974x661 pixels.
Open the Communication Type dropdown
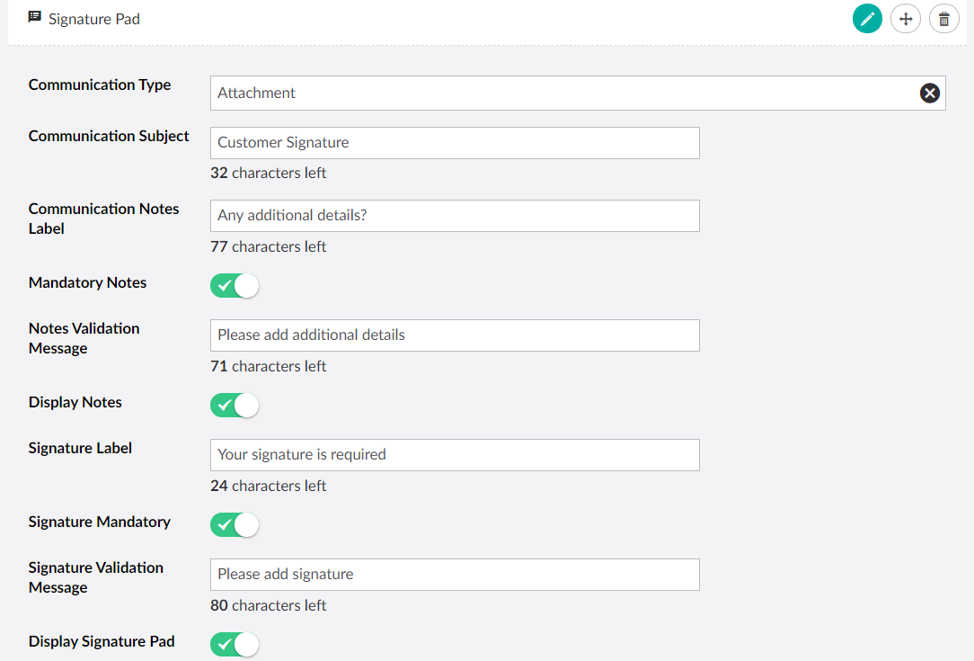coord(562,93)
